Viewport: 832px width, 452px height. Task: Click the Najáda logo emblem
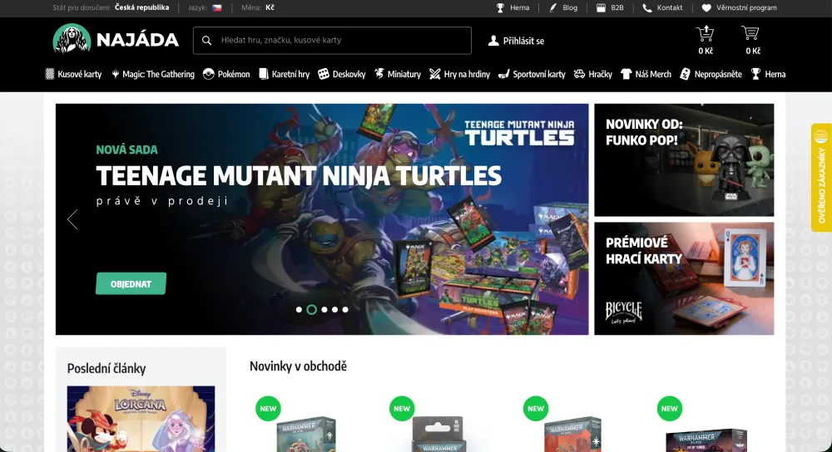(x=72, y=39)
